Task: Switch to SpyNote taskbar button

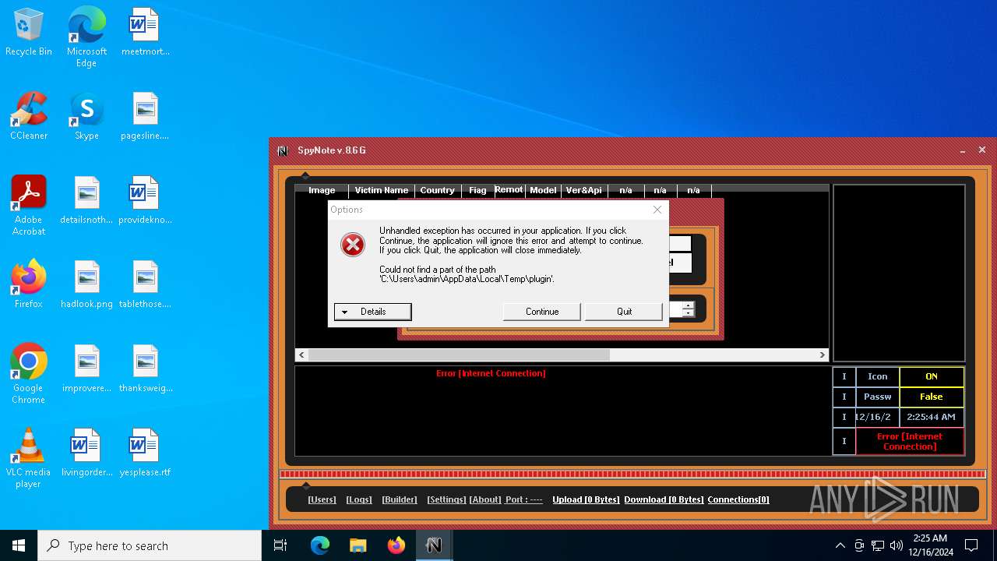Action: pos(434,545)
